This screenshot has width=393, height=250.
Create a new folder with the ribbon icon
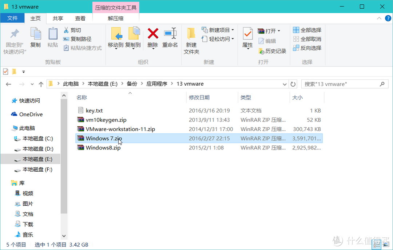pyautogui.click(x=191, y=34)
